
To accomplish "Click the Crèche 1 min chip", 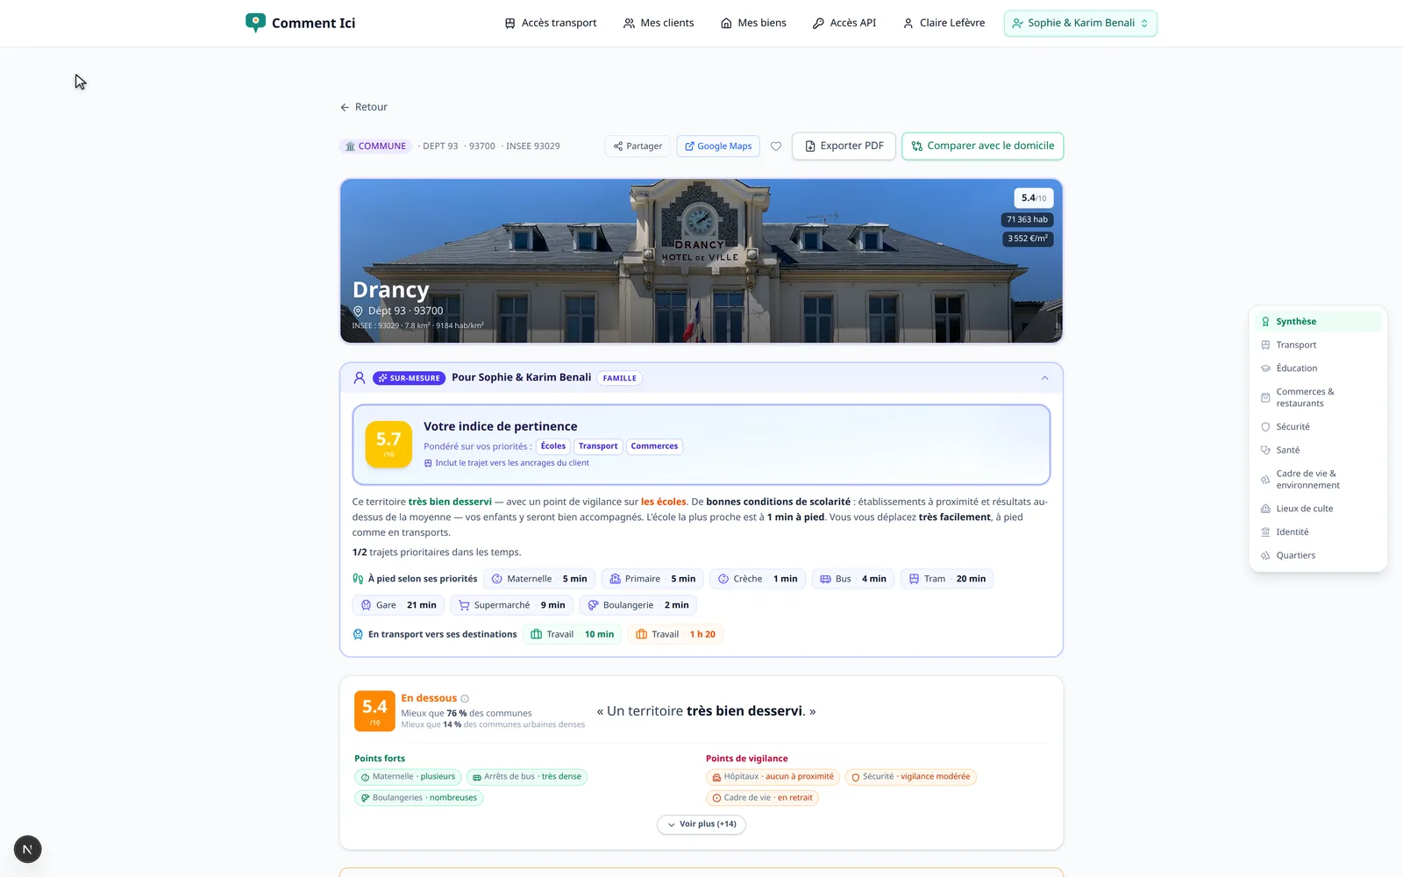I will 758,579.
